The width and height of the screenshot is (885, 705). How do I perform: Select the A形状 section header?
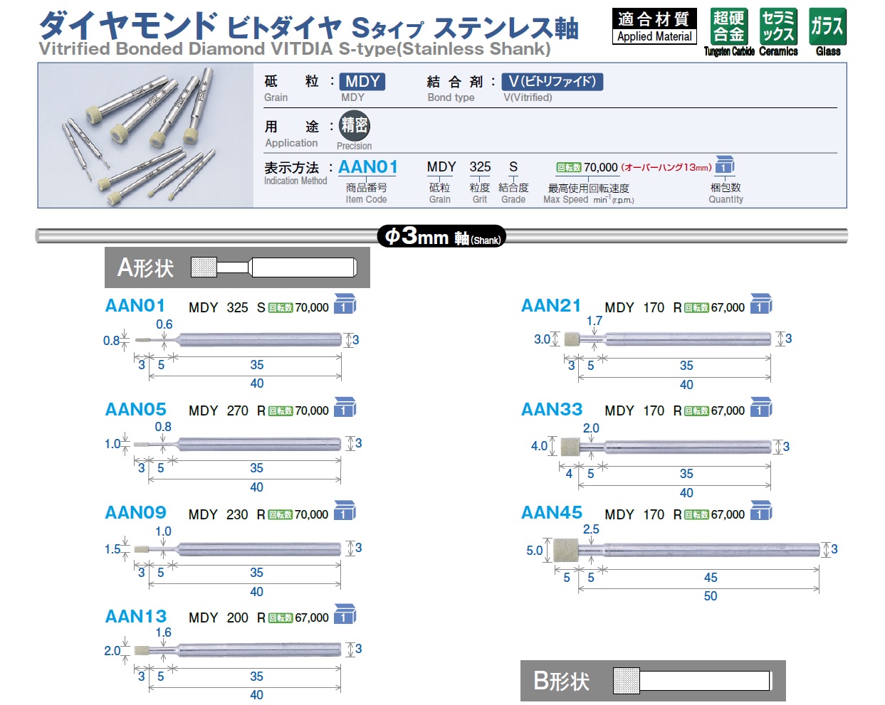point(146,267)
